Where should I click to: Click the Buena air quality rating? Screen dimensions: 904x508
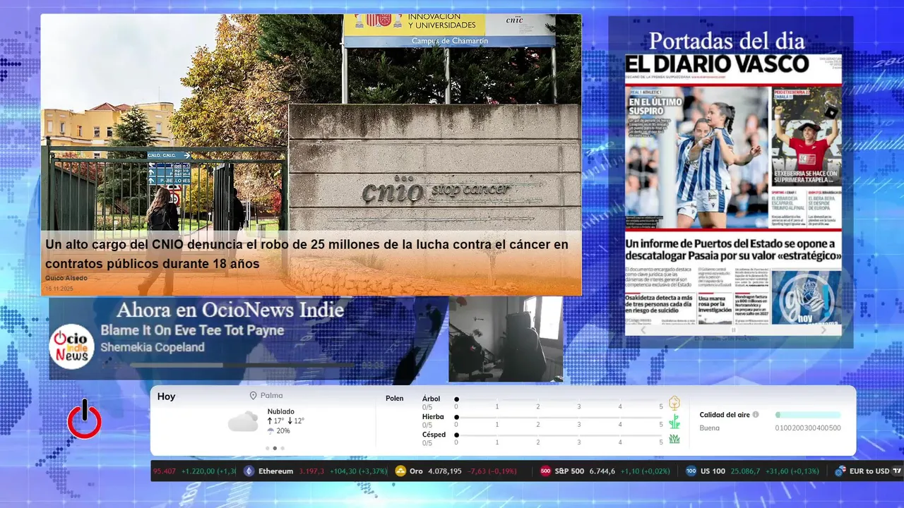(710, 428)
